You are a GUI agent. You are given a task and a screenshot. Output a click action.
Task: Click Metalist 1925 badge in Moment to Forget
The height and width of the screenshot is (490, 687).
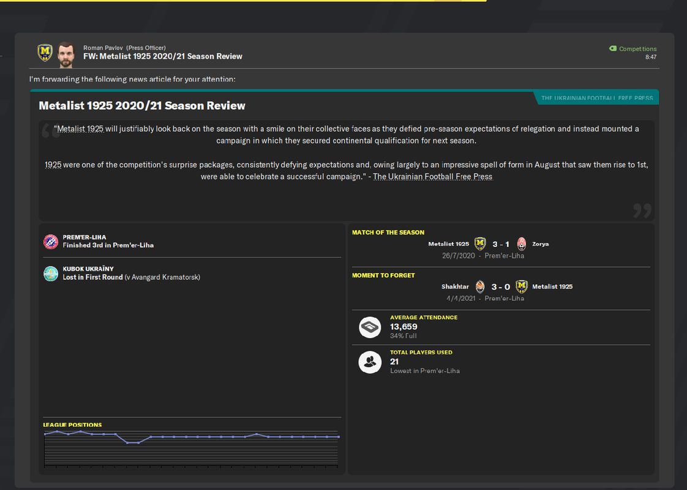point(522,286)
